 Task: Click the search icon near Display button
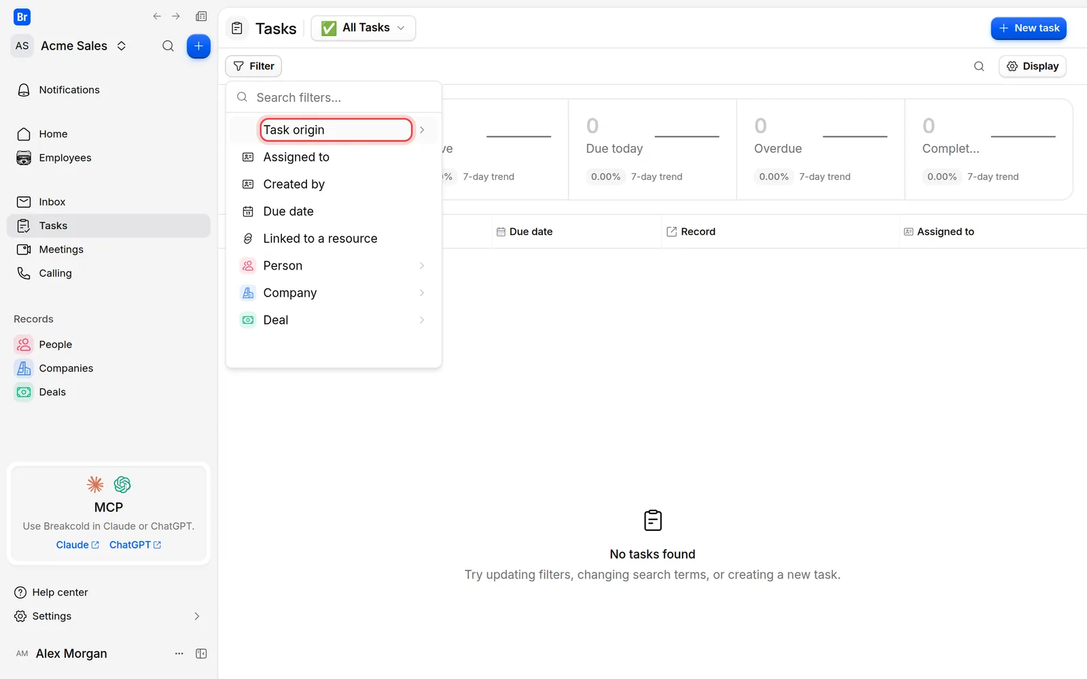click(x=979, y=66)
